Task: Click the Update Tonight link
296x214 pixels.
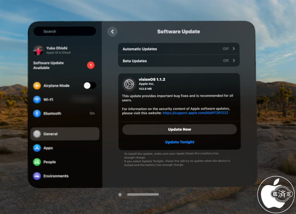Action: pos(180,142)
